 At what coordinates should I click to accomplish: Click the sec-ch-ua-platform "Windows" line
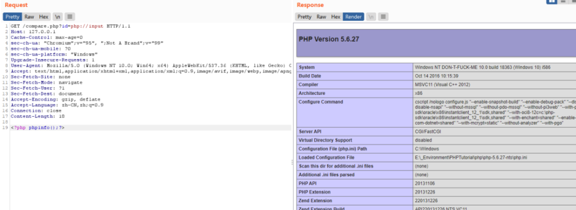tap(54, 54)
